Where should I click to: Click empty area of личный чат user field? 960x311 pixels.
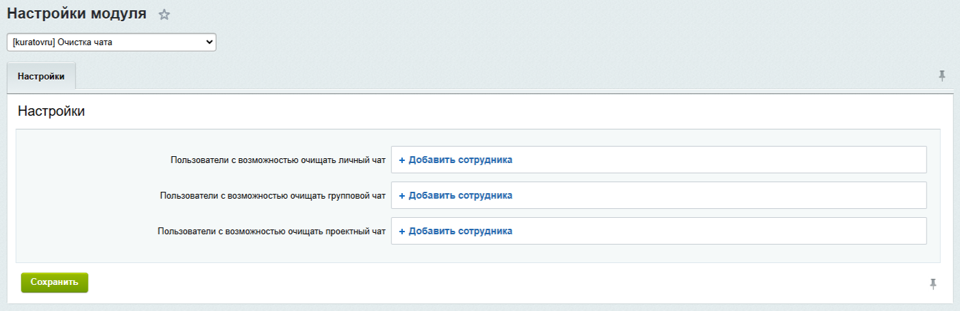[x=719, y=160]
